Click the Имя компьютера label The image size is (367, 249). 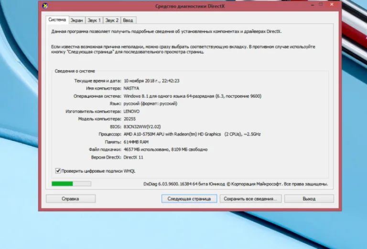point(104,88)
